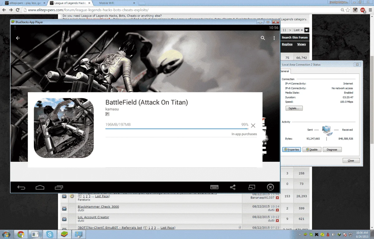Screen dimensions: 374x239
Task: Click Close in Local Area Connection Status
Action: tap(351, 161)
